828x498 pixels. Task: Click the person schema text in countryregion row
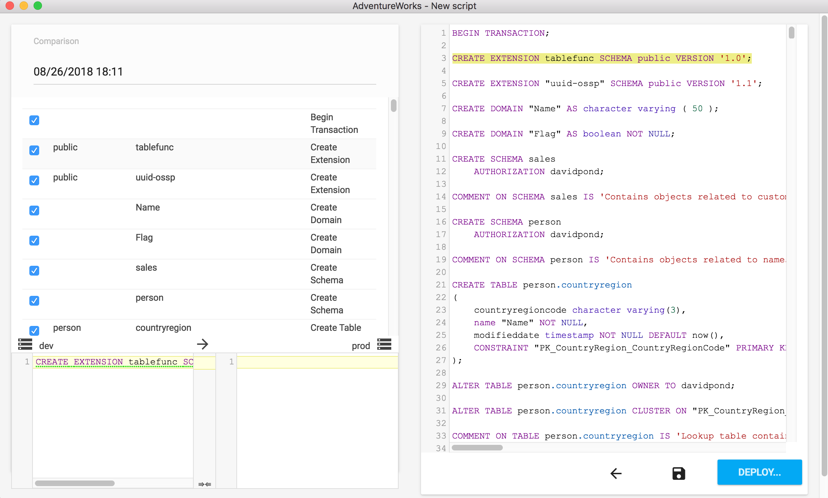[67, 328]
